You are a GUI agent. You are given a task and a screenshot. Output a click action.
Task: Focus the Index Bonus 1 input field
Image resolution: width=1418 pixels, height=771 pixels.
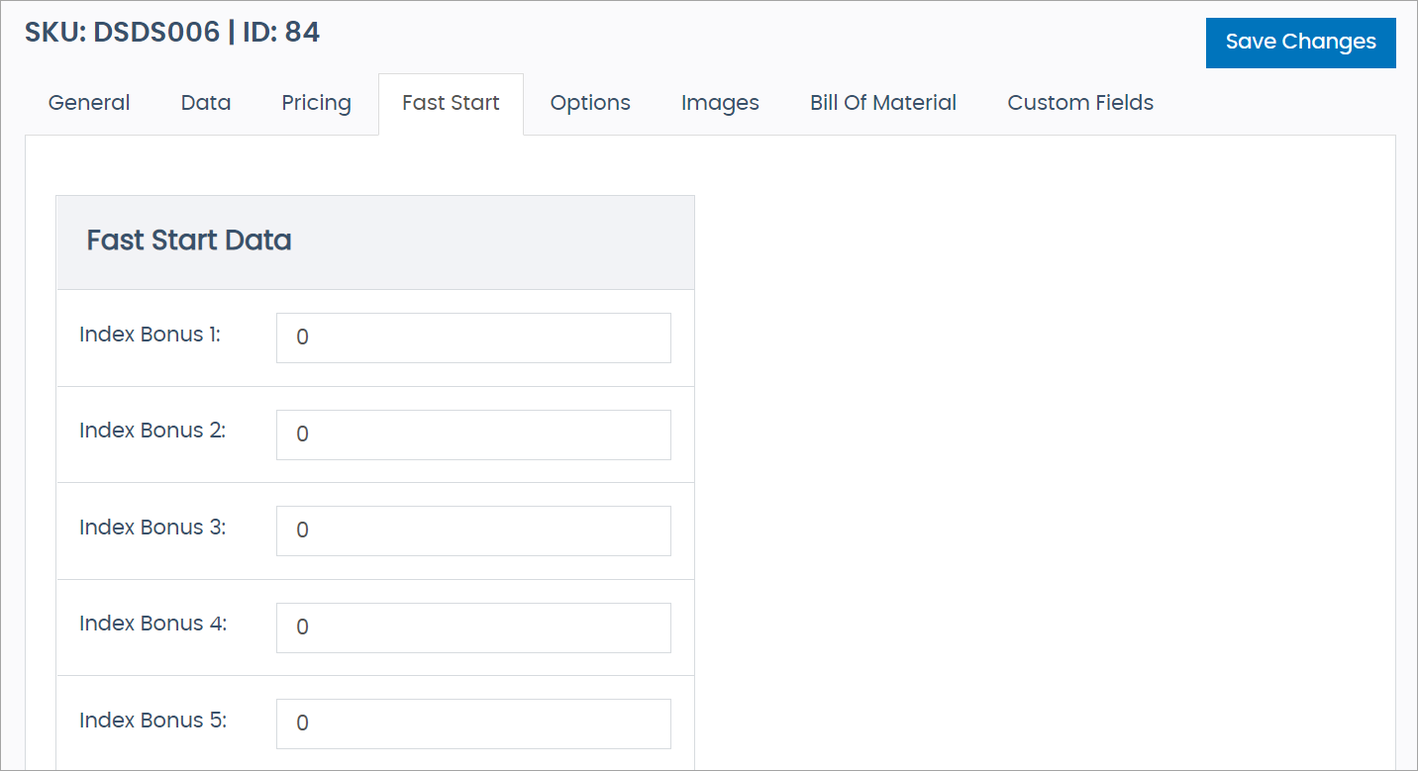473,337
